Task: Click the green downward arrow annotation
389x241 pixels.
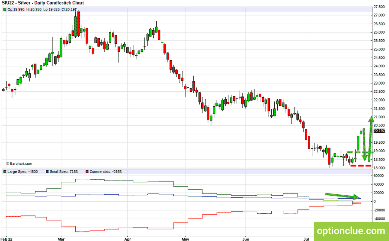Action: click(x=364, y=144)
